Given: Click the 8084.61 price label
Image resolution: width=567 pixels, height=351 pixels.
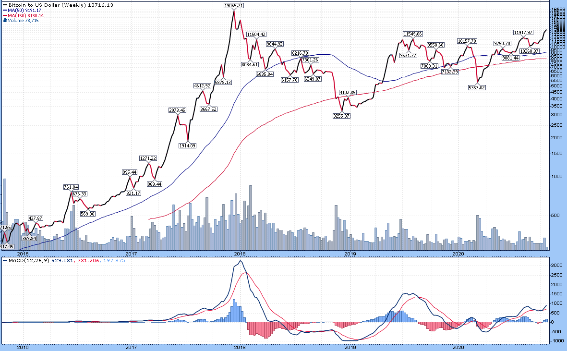Looking at the screenshot, I should pyautogui.click(x=250, y=65).
